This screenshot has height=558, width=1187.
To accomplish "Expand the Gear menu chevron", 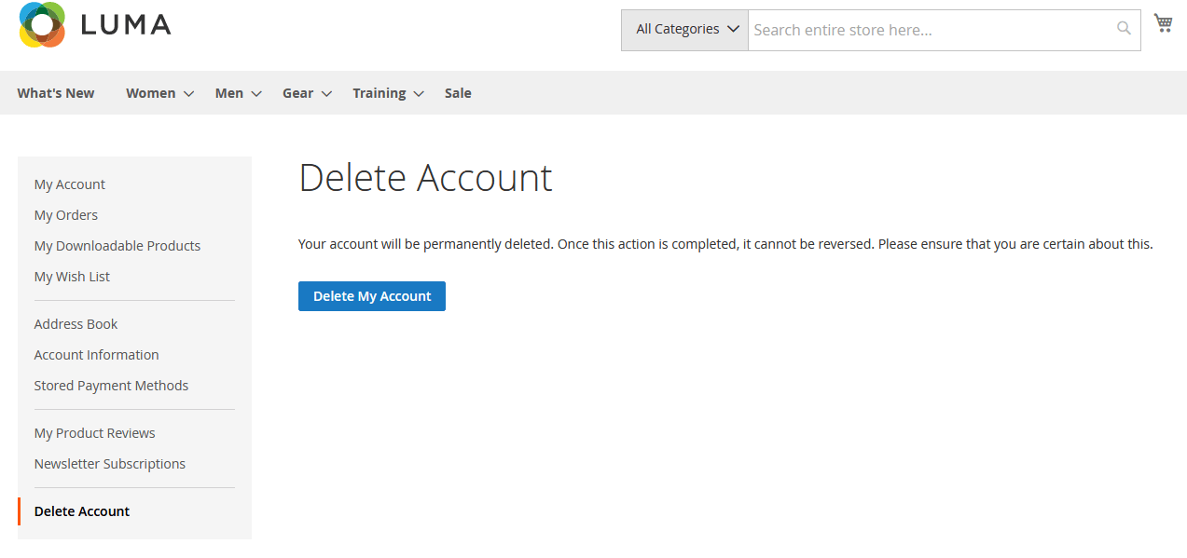I will coord(326,93).
